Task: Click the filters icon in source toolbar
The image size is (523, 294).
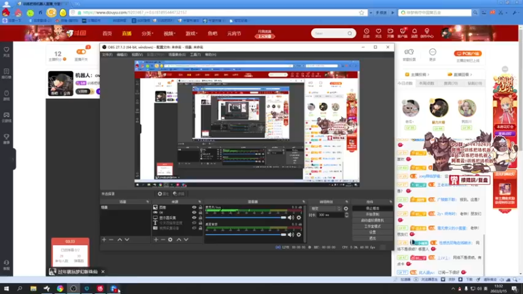Action: [178, 193]
